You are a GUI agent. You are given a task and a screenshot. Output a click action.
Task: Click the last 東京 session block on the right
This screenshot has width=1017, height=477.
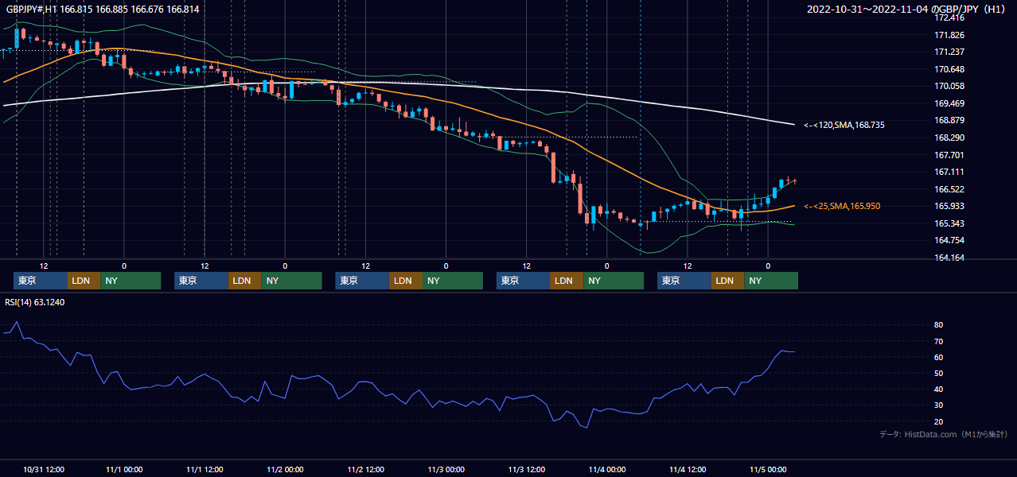click(684, 281)
